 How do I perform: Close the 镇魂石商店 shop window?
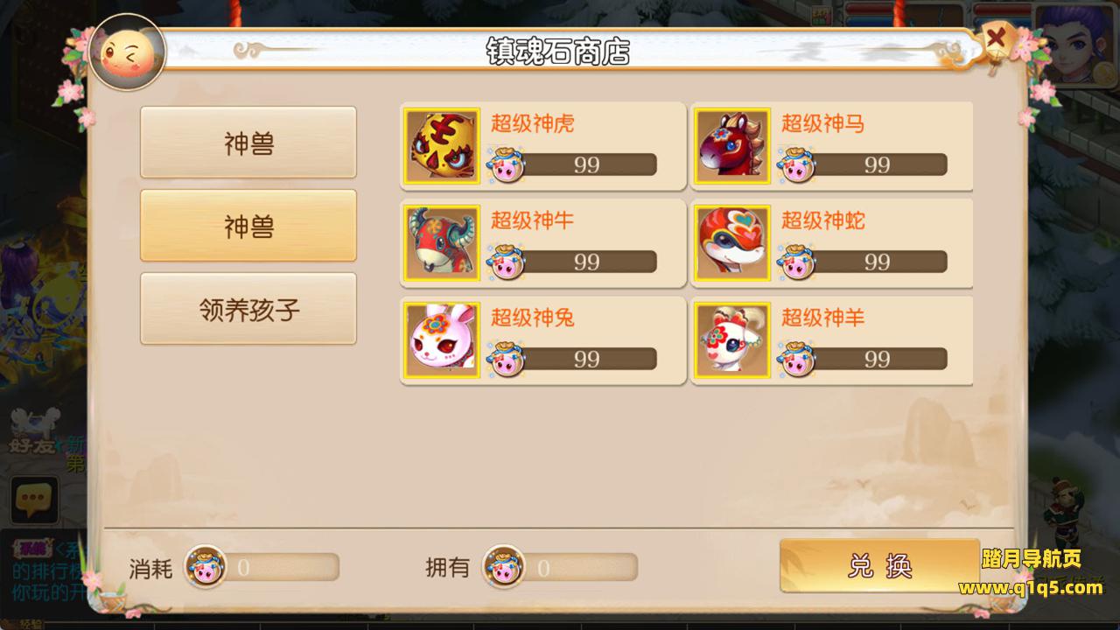(996, 39)
